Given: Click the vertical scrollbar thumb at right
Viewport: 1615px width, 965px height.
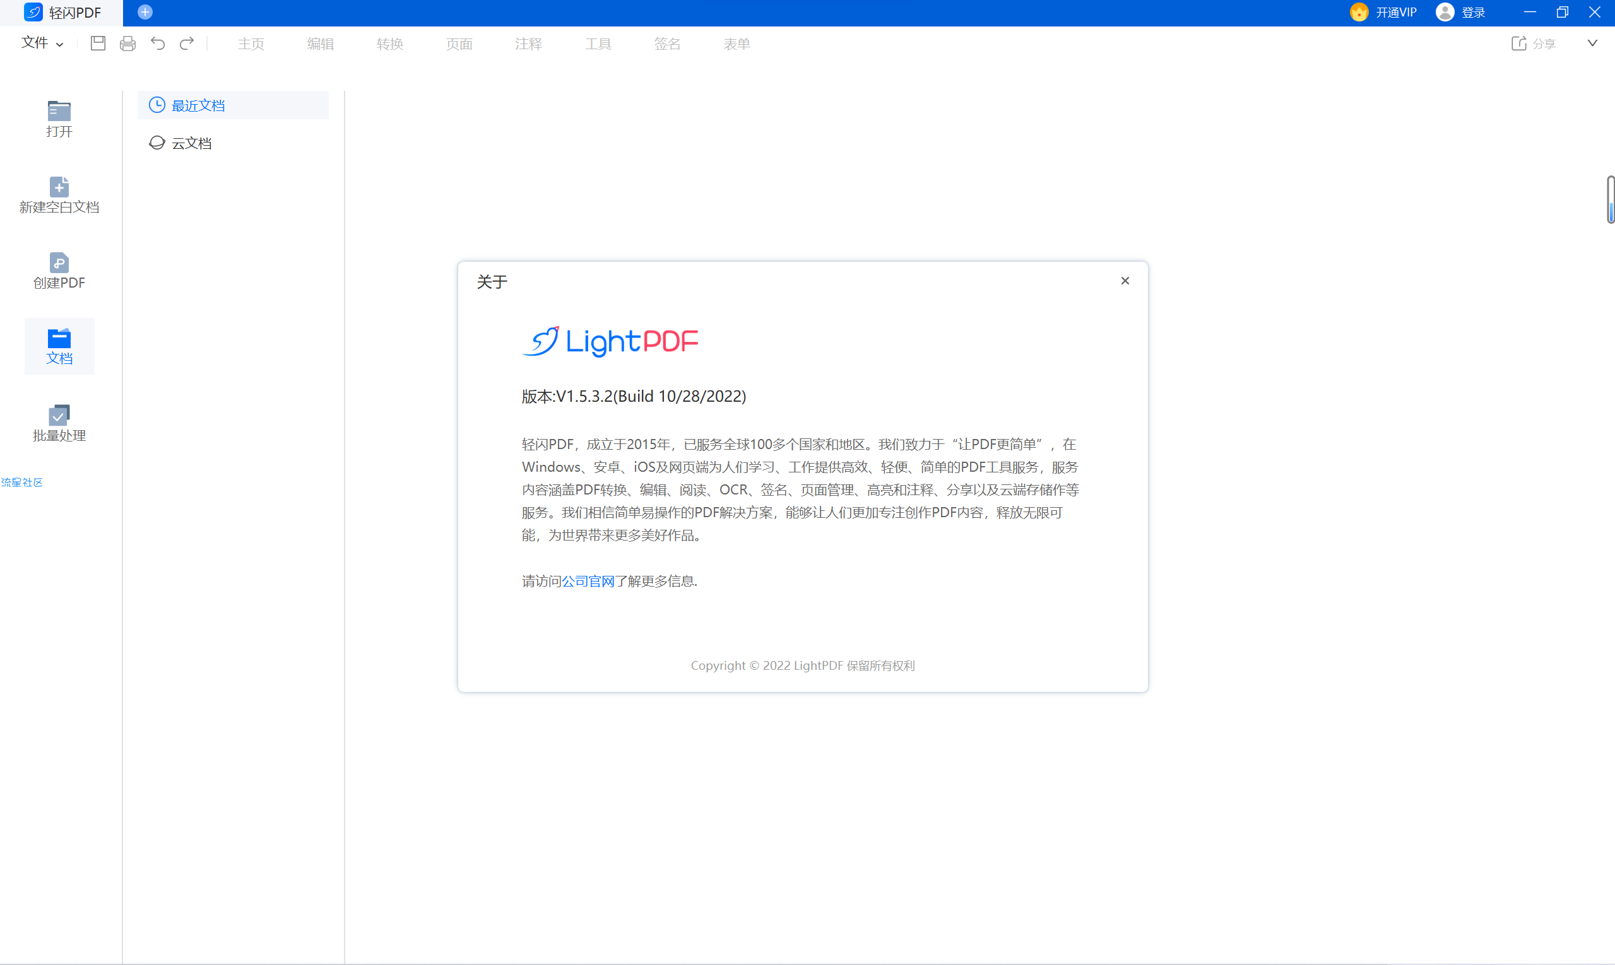Looking at the screenshot, I should pos(1611,200).
